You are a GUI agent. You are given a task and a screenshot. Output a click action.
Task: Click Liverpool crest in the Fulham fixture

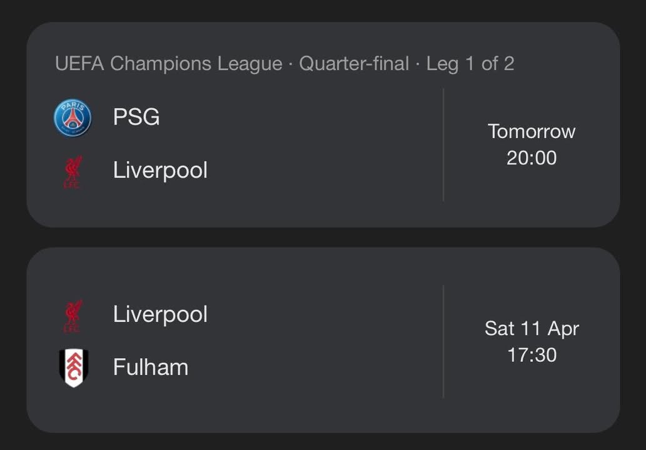click(x=73, y=315)
